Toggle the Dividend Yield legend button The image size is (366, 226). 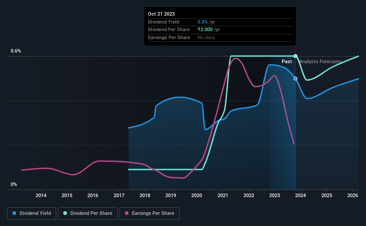[x=32, y=214]
